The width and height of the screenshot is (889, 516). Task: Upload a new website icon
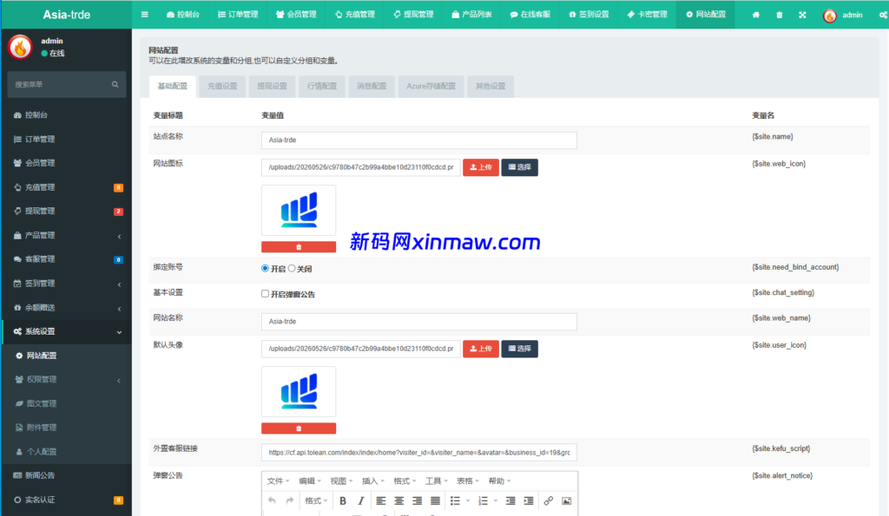click(481, 167)
